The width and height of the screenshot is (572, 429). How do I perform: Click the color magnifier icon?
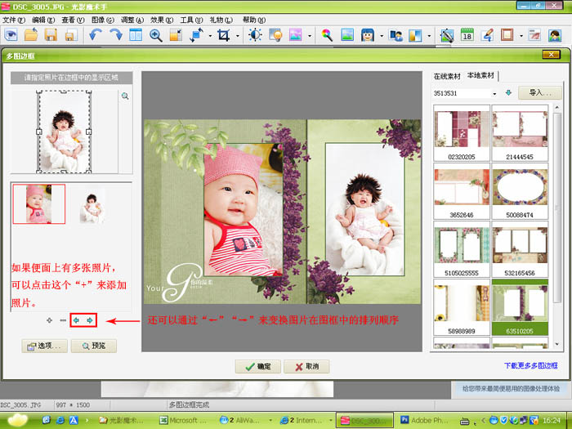[x=327, y=35]
